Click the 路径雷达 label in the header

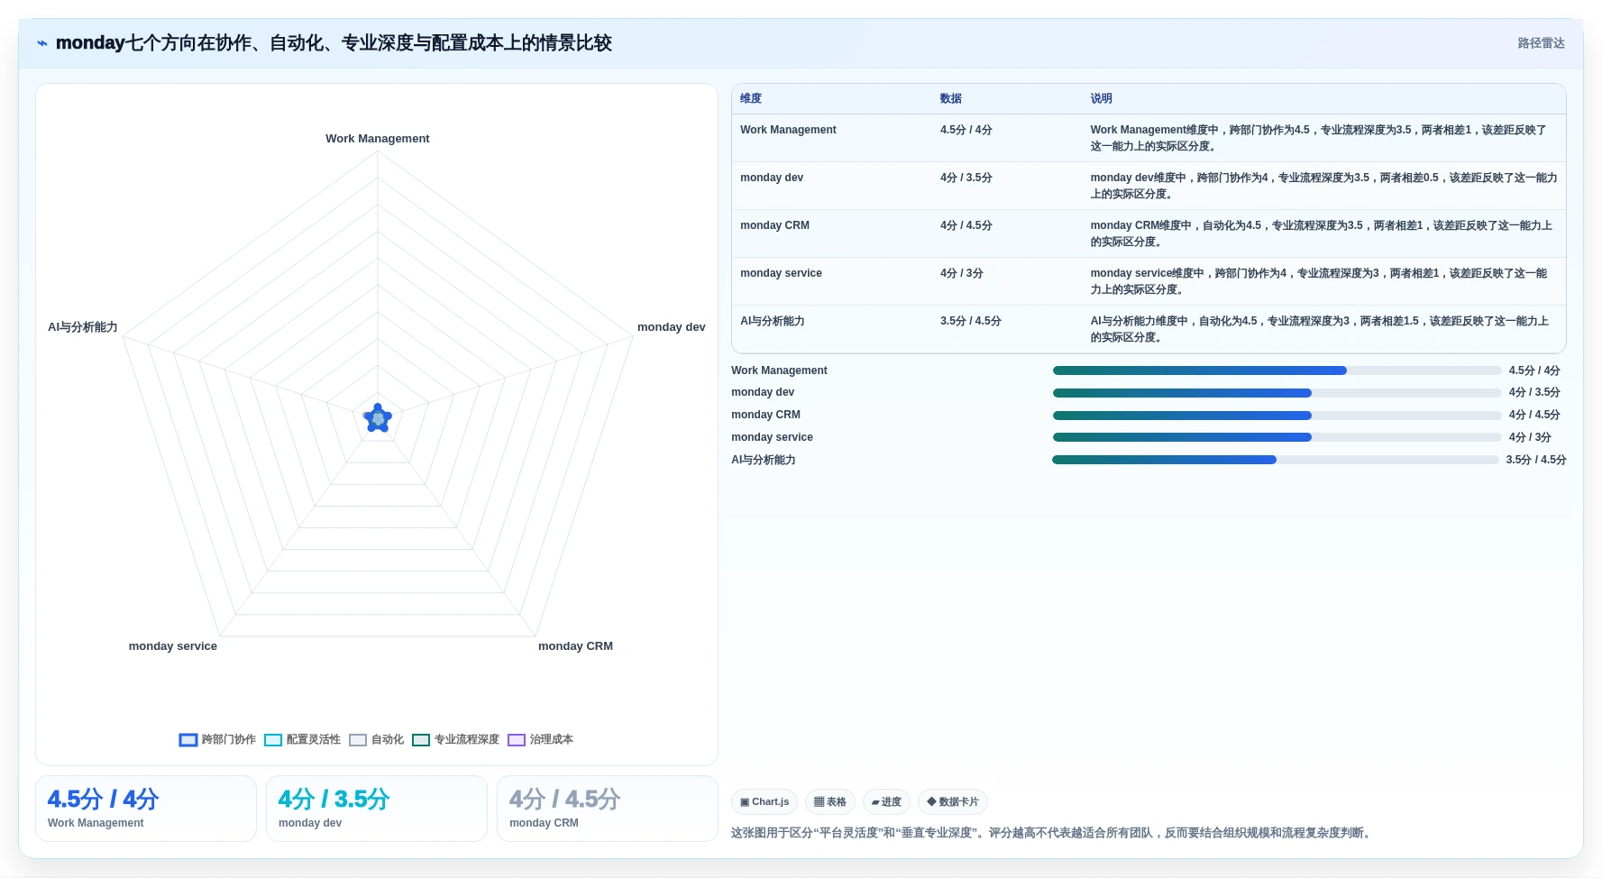1541,43
